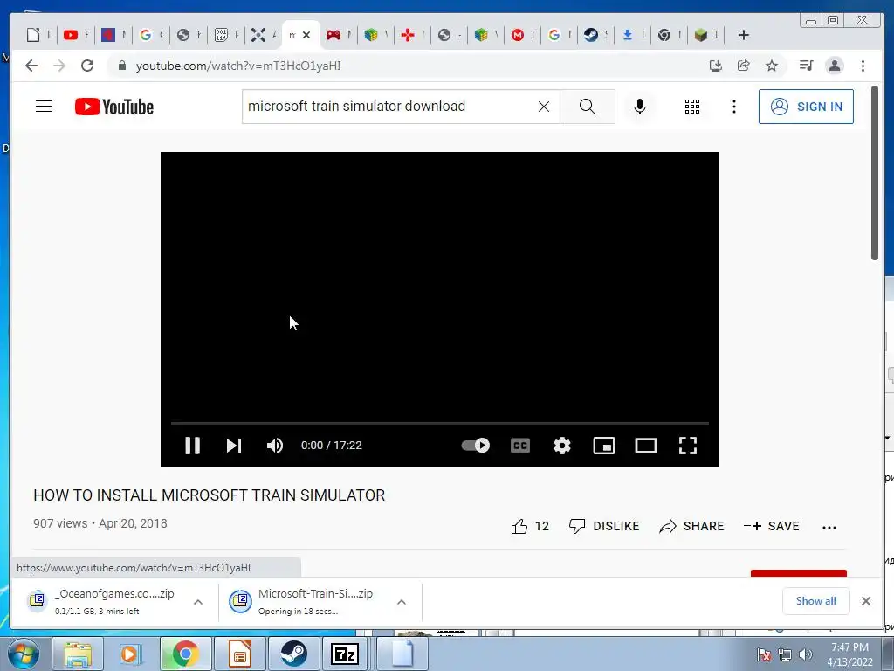
Task: Click the browser address bar URL
Action: coord(238,66)
